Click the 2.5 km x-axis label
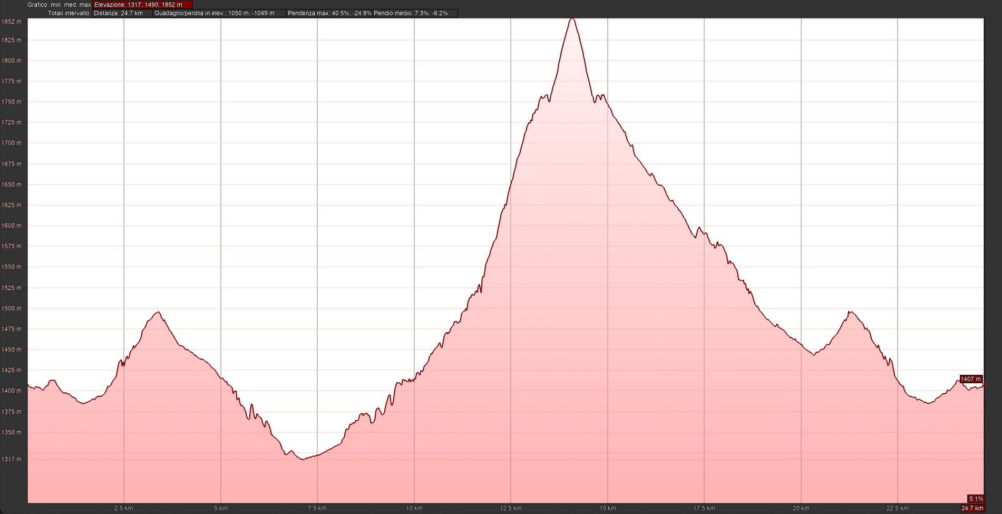1002x514 pixels. (x=123, y=508)
